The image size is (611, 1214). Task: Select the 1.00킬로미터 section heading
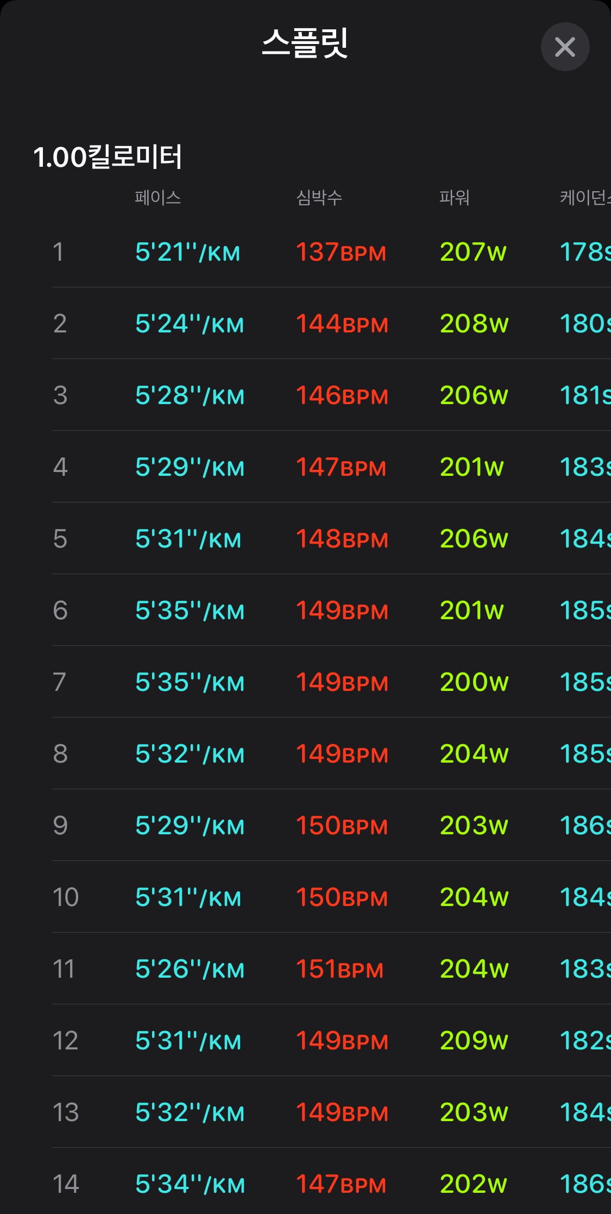(108, 156)
